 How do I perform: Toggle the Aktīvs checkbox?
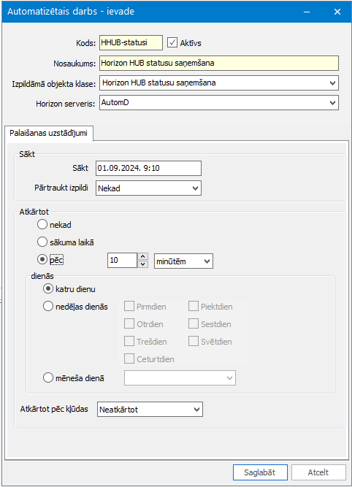pos(172,42)
